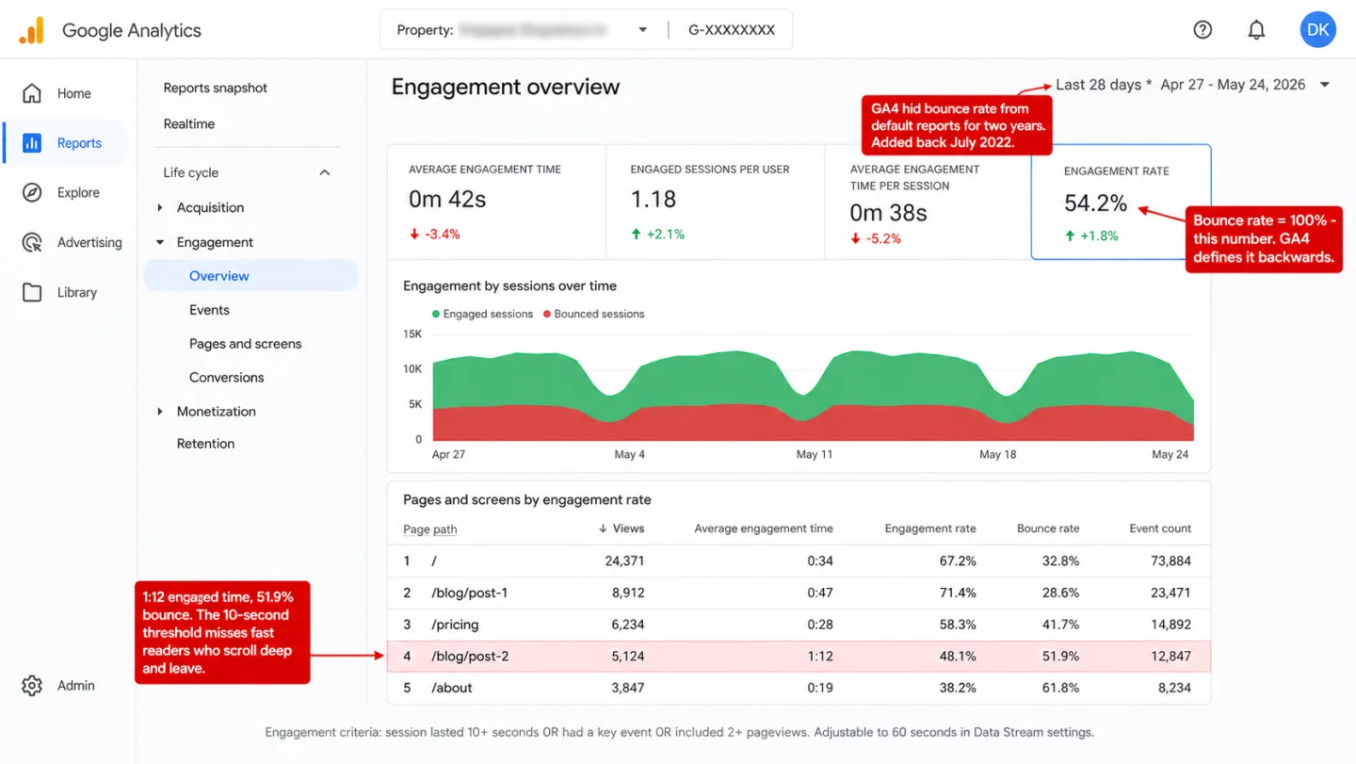The width and height of the screenshot is (1356, 764).
Task: Click the Page path column header
Action: [x=430, y=529]
